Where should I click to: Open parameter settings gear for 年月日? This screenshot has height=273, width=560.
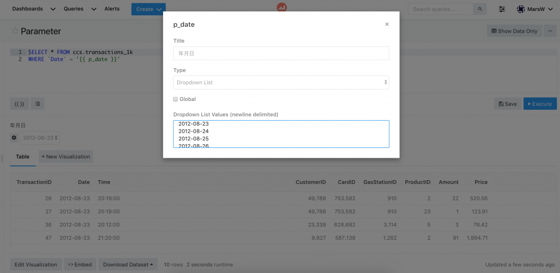(14, 138)
